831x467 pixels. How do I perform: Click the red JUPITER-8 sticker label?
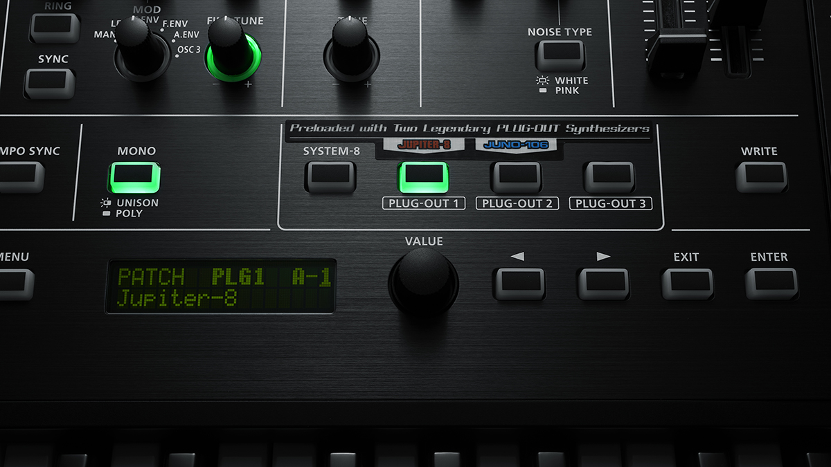[x=423, y=145]
